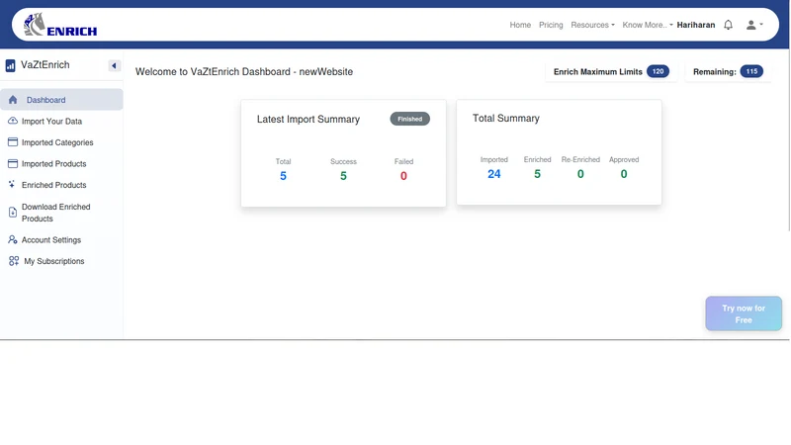Click the Imported Categories window icon
This screenshot has height=445, width=791.
pyautogui.click(x=13, y=142)
